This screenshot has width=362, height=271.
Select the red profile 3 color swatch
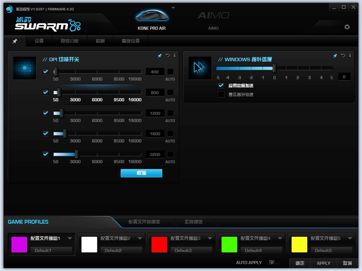[x=159, y=244]
